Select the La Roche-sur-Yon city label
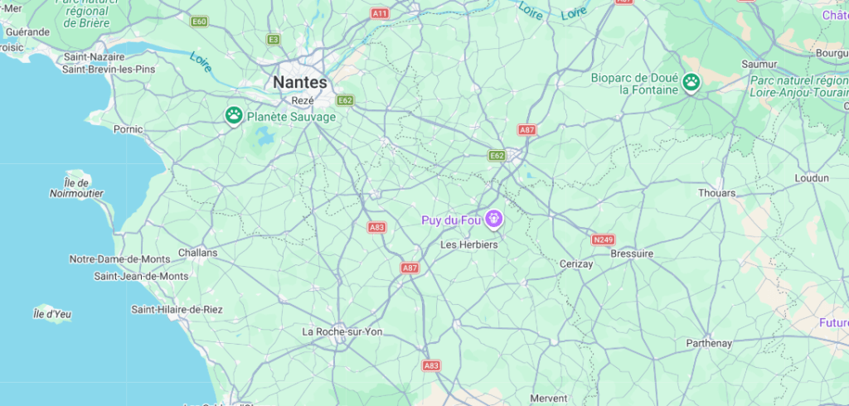 (x=342, y=331)
